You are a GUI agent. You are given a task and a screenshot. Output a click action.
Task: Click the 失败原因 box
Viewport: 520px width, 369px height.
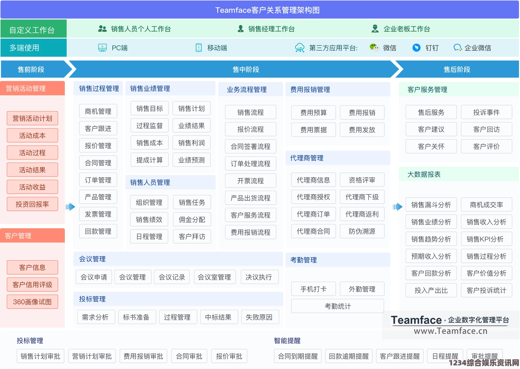pyautogui.click(x=260, y=317)
